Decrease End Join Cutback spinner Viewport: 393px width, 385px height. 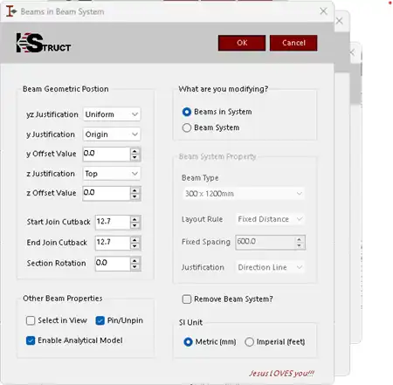pos(134,246)
